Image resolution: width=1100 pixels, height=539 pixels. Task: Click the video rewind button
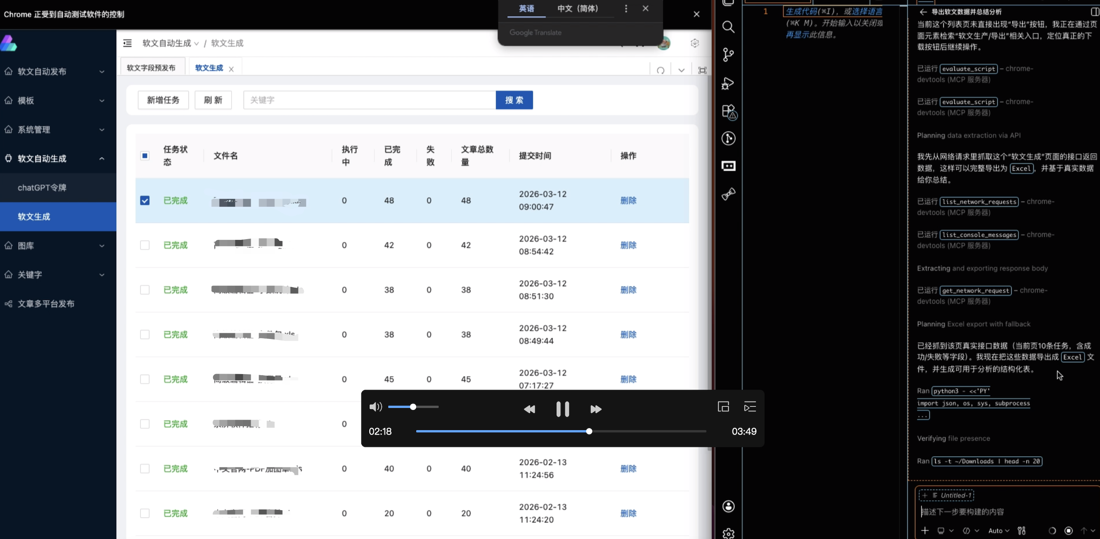pyautogui.click(x=529, y=410)
